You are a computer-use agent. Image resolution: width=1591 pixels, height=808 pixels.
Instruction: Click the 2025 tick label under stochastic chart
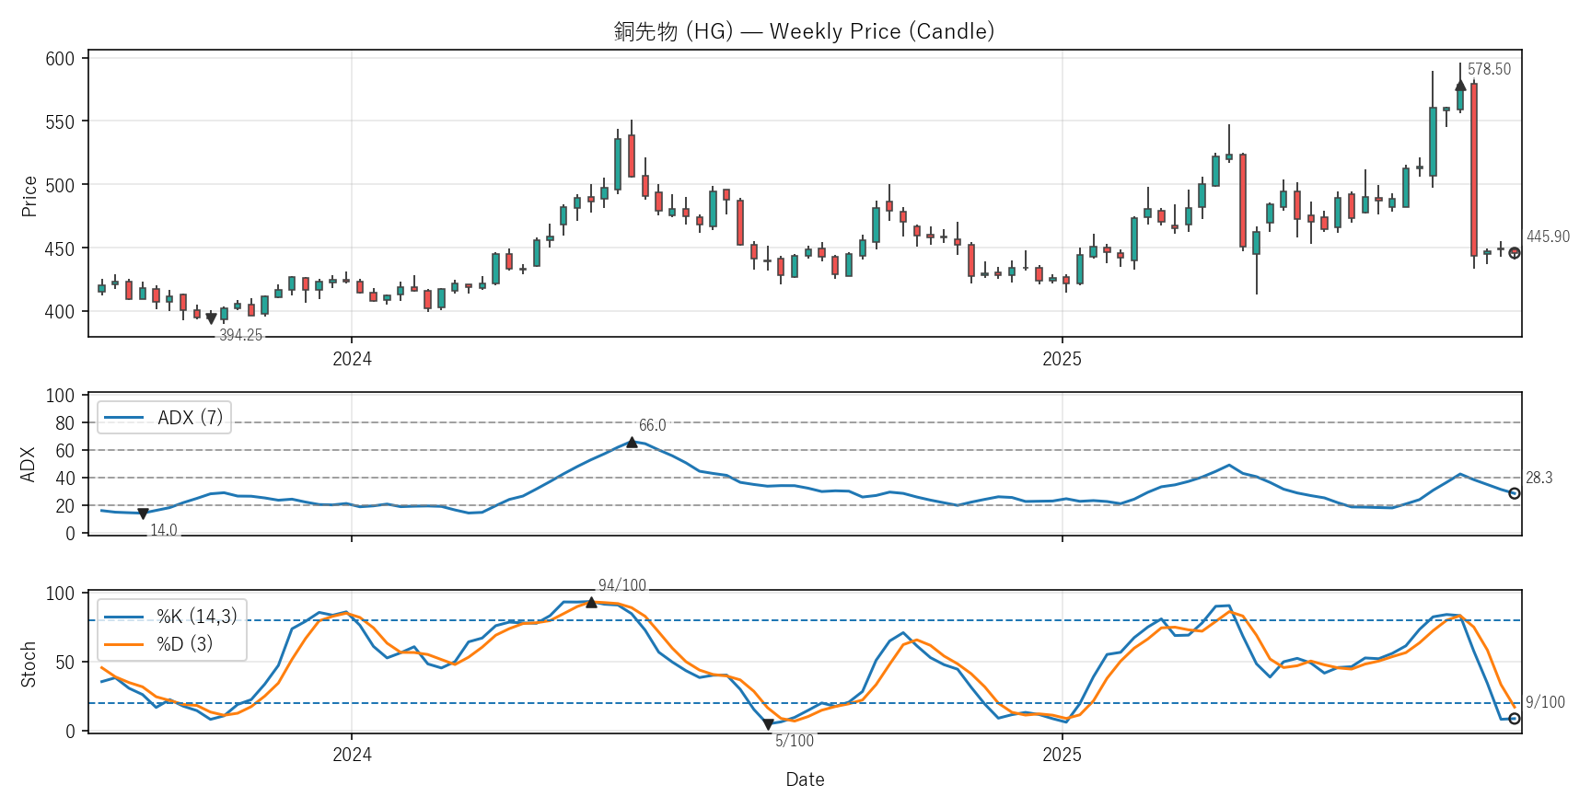(x=1062, y=755)
